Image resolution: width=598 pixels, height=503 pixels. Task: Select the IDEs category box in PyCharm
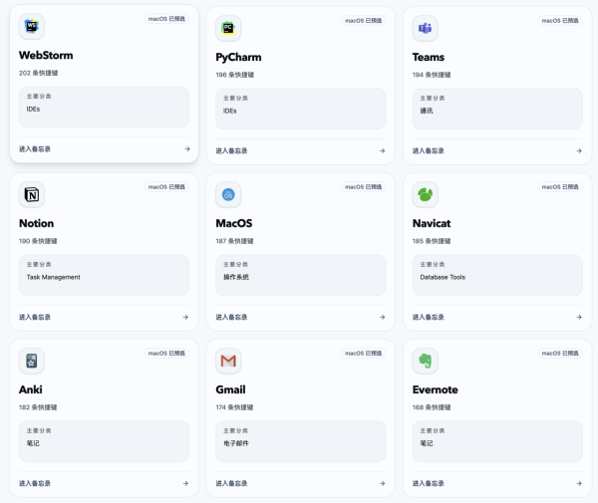pyautogui.click(x=300, y=109)
